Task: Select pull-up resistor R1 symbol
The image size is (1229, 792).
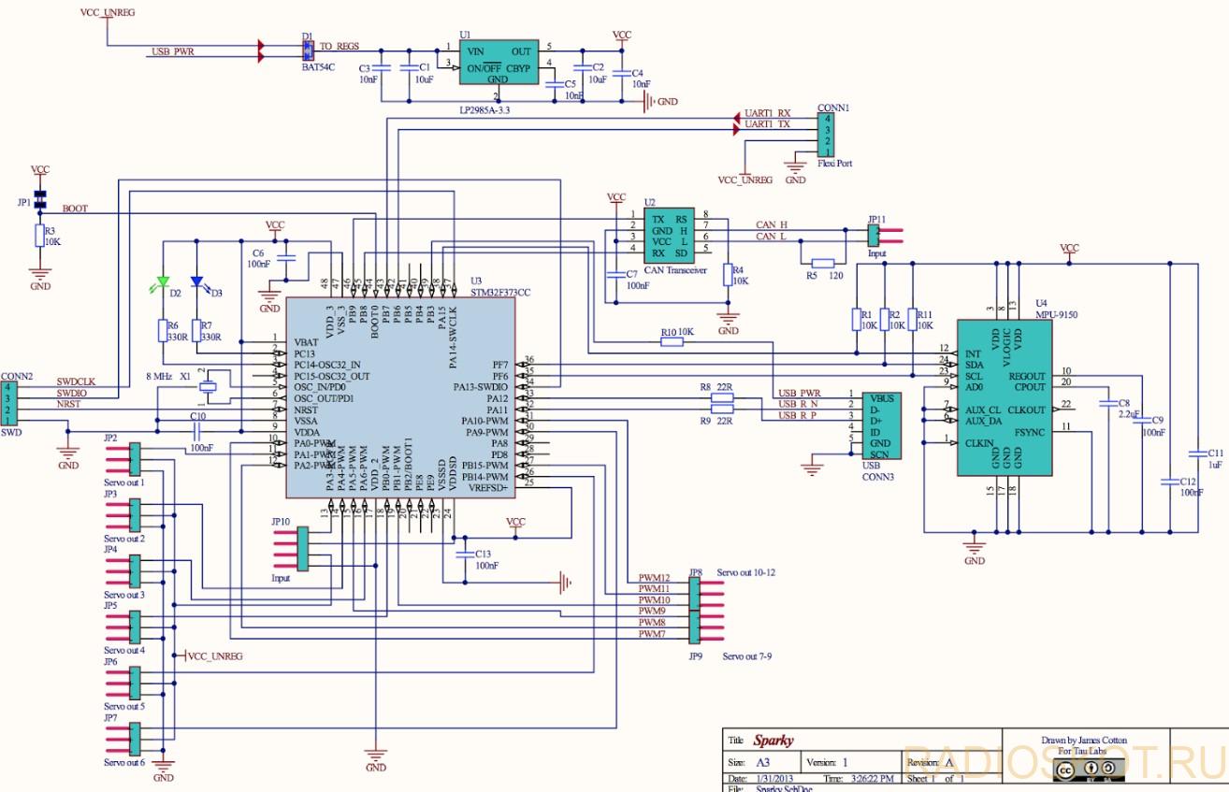Action: pyautogui.click(x=856, y=320)
